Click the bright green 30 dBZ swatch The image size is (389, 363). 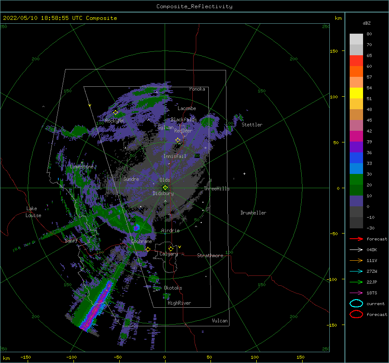click(x=356, y=179)
